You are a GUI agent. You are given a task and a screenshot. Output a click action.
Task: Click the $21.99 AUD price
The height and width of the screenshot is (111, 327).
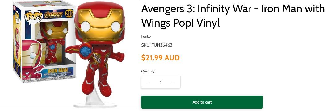(x=160, y=58)
